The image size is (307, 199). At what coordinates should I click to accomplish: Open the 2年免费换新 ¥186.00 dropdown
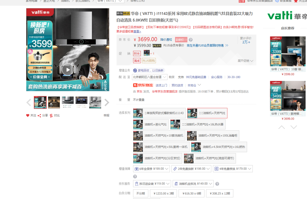(191, 169)
